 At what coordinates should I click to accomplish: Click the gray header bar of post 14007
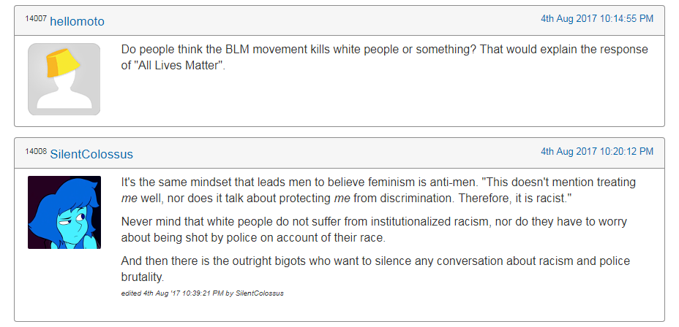[x=339, y=20]
